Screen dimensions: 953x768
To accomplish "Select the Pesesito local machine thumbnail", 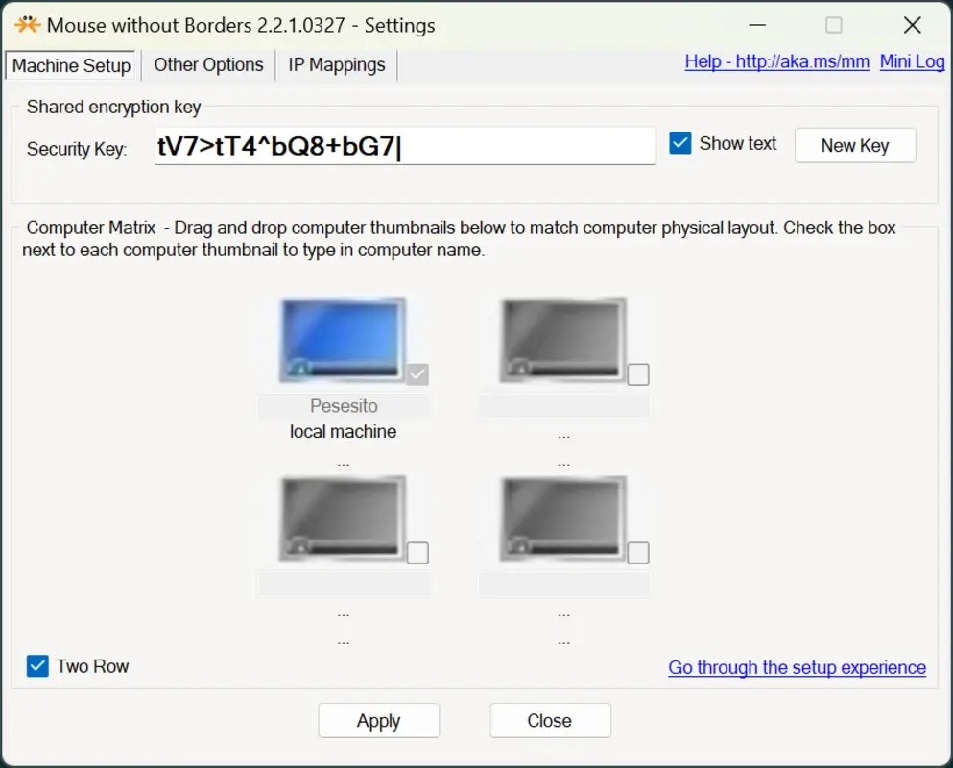I will click(343, 339).
